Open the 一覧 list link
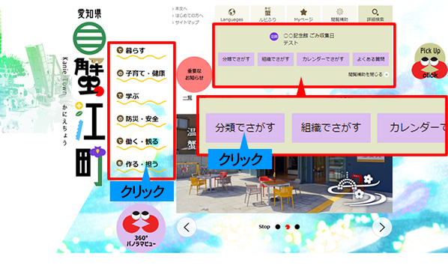Screen dimensions: 448x274 [187, 98]
